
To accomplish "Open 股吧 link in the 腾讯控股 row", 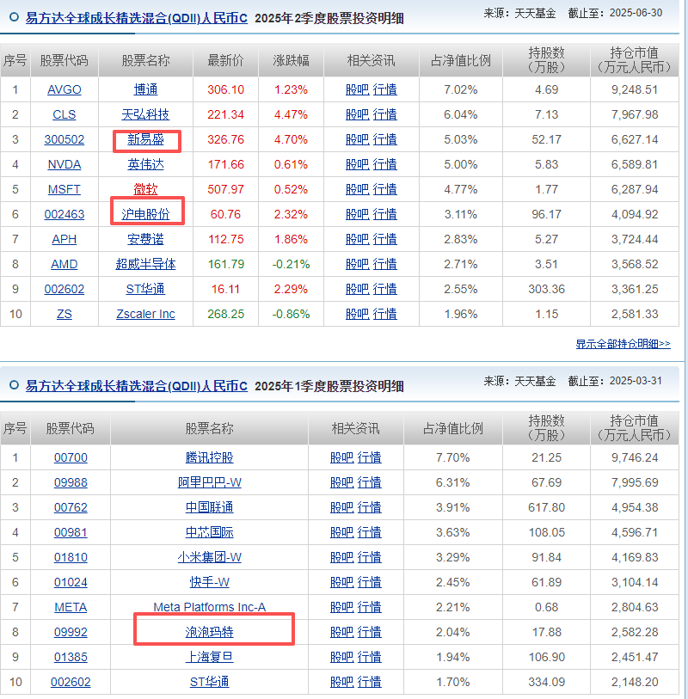I will (x=342, y=457).
